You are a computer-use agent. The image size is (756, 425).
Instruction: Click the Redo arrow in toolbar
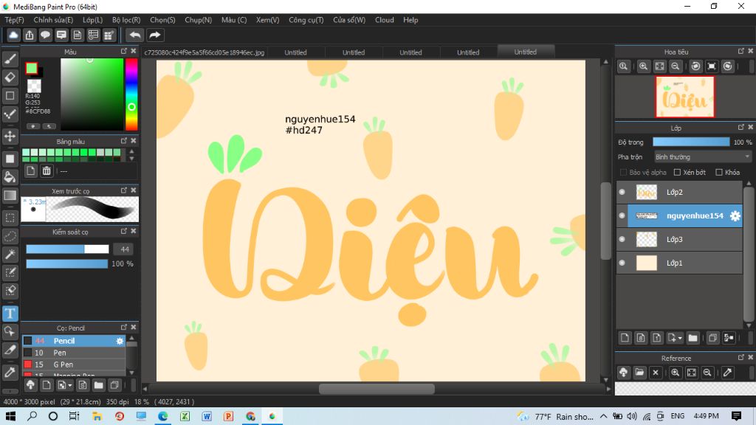click(155, 35)
